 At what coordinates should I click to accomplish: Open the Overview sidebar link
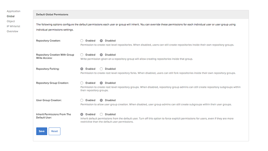[x=12, y=31]
